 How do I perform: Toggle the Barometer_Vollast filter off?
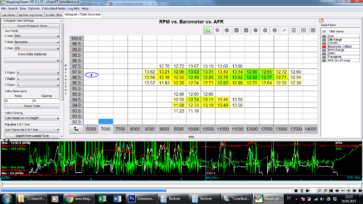pyautogui.click(x=324, y=47)
